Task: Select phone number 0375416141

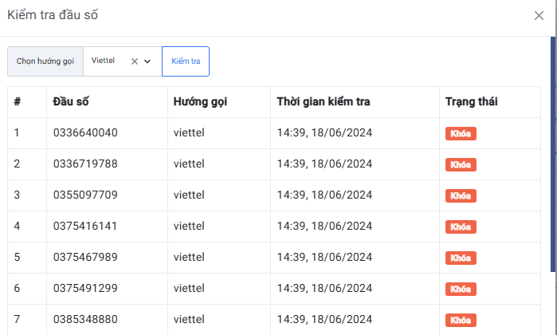Action: (x=85, y=227)
